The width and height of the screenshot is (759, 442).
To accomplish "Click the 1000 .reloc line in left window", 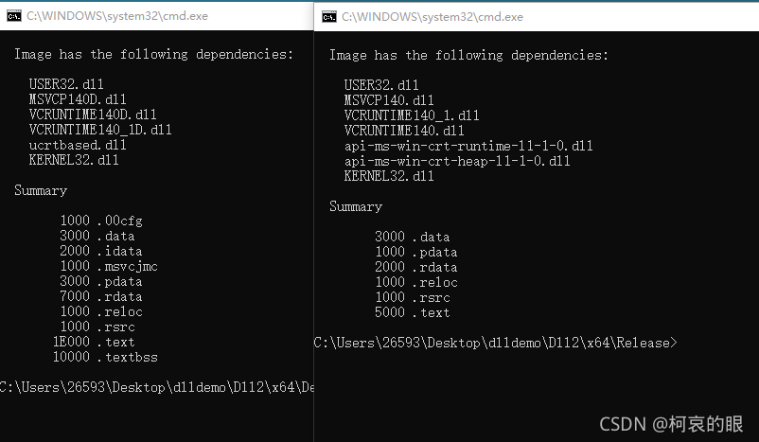I will point(101,311).
